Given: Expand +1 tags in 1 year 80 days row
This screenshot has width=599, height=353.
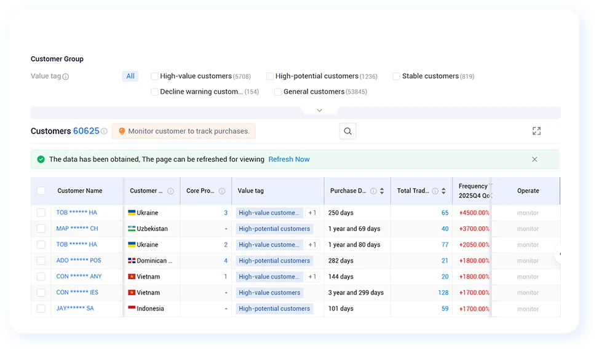Looking at the screenshot, I should 312,245.
